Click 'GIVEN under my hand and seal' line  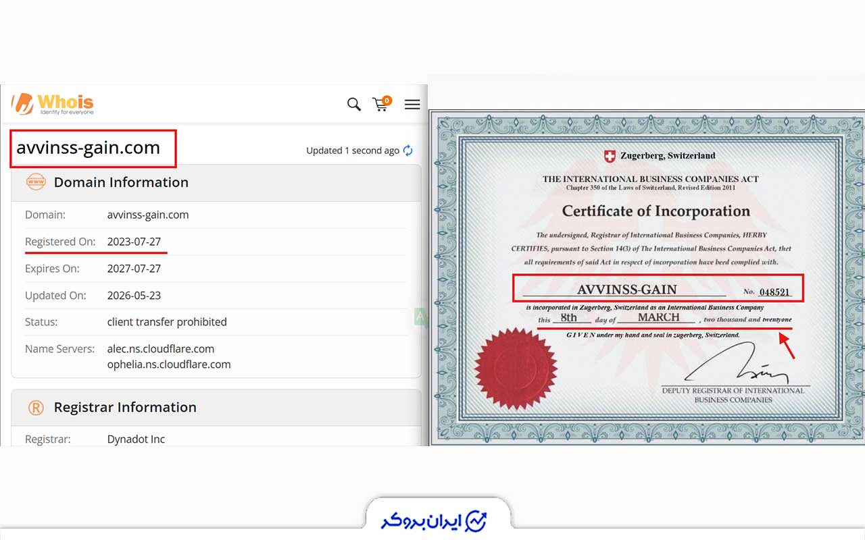pos(653,335)
